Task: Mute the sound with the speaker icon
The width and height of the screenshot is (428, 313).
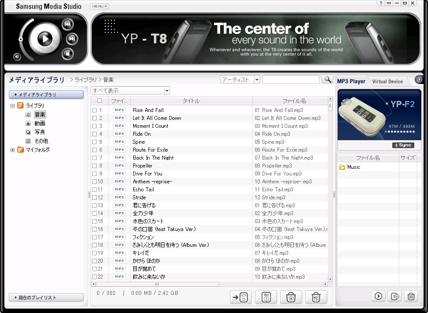Action: (x=17, y=56)
